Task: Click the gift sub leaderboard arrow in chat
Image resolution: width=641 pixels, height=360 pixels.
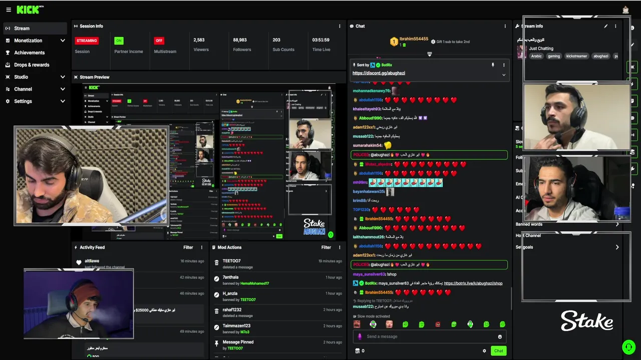Action: (x=429, y=54)
